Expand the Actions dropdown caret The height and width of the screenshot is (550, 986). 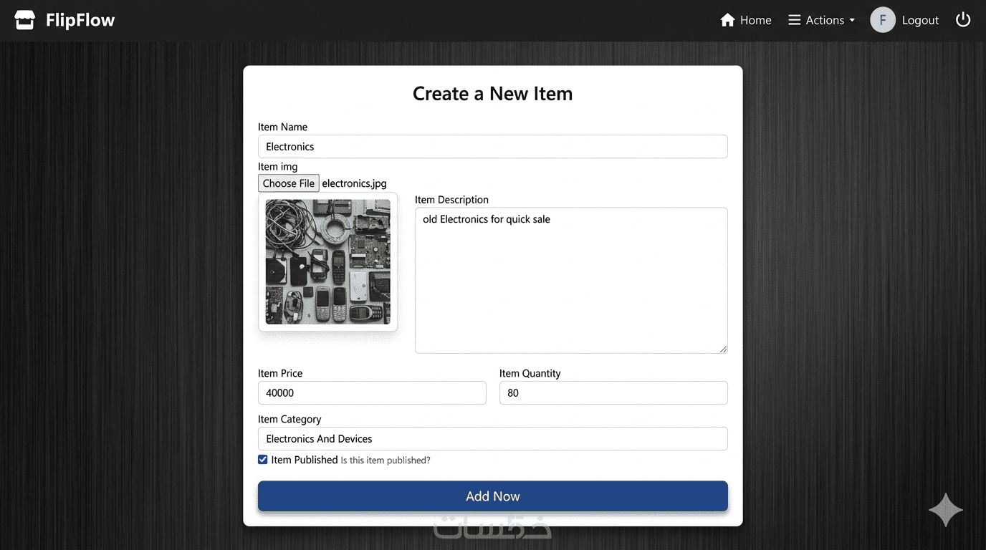(x=852, y=21)
